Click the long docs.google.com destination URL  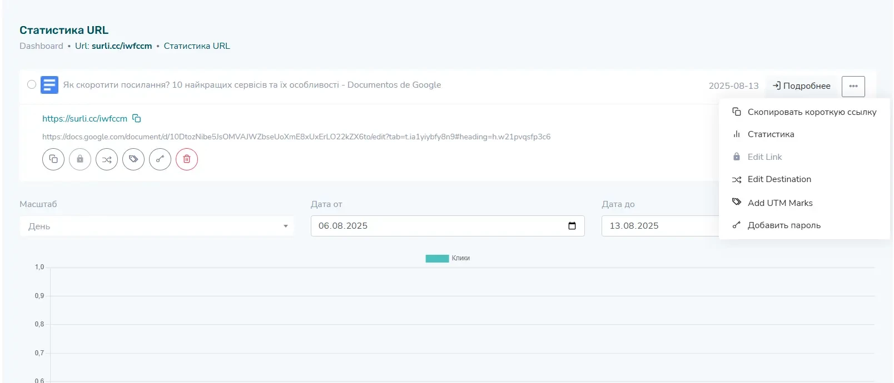(296, 137)
